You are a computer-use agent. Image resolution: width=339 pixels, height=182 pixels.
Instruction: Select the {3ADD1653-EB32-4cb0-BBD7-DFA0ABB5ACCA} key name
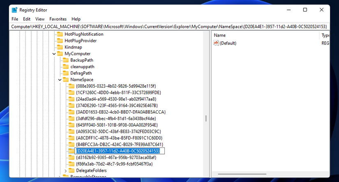click(121, 112)
